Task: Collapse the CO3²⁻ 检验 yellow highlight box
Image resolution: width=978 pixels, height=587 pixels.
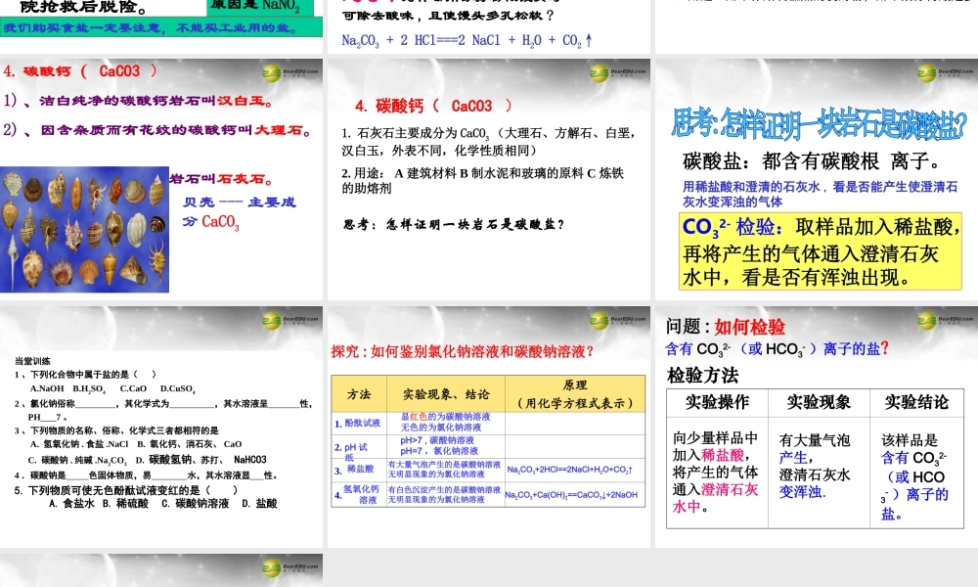Action: [x=820, y=249]
